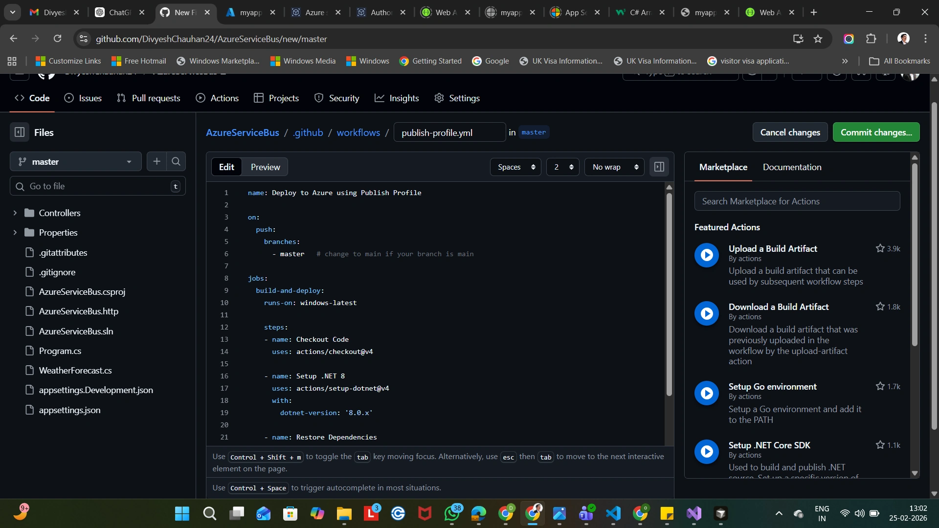Star the Setup Go environment action
939x528 pixels.
pos(880,386)
